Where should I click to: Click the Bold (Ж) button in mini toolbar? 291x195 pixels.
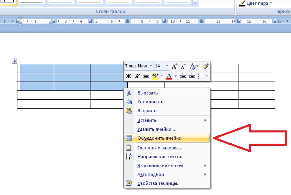(x=129, y=76)
